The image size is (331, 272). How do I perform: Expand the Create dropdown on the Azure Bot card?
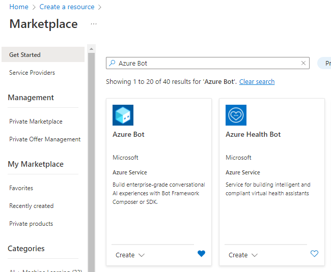(130, 255)
